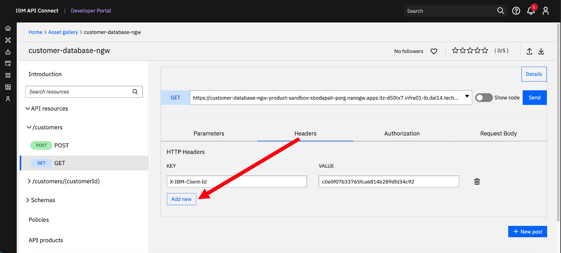This screenshot has width=561, height=253.
Task: Open the Policies section
Action: (x=39, y=220)
